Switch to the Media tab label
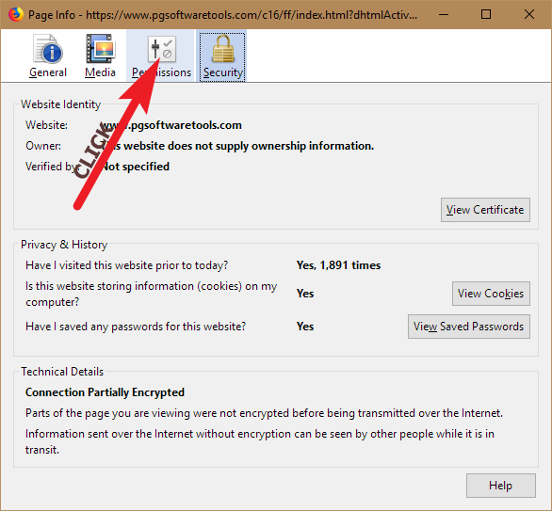The height and width of the screenshot is (511, 552). (x=101, y=72)
